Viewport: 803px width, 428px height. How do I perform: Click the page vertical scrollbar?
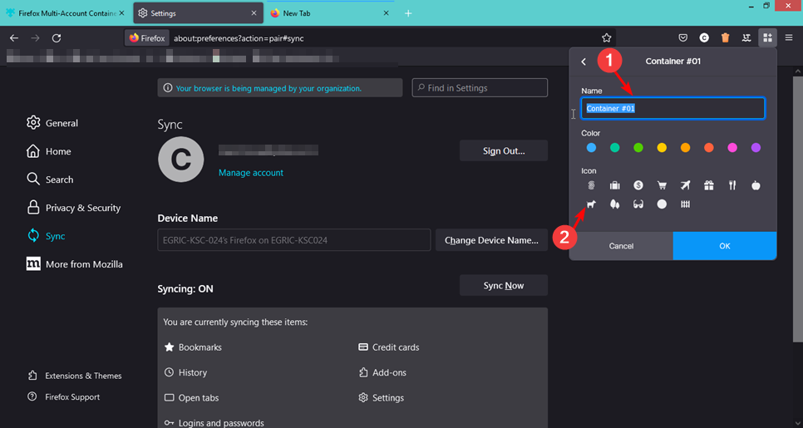coord(797,210)
